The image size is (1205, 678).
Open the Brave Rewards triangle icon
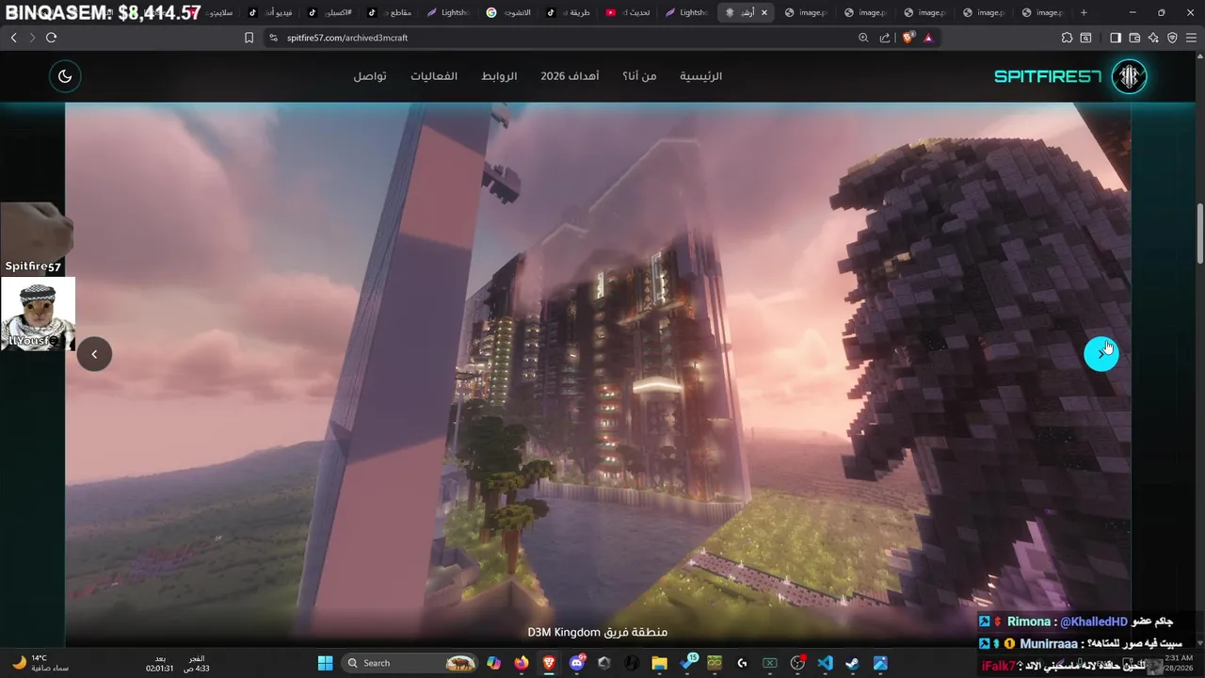[x=929, y=38]
